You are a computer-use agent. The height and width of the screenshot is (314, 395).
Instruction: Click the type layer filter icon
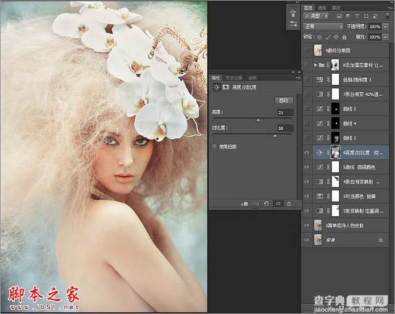coord(357,16)
